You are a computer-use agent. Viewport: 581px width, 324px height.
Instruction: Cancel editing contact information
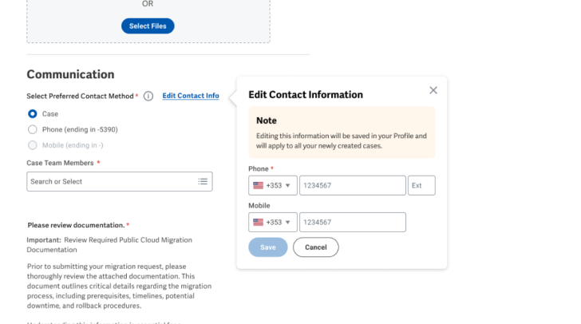point(315,247)
